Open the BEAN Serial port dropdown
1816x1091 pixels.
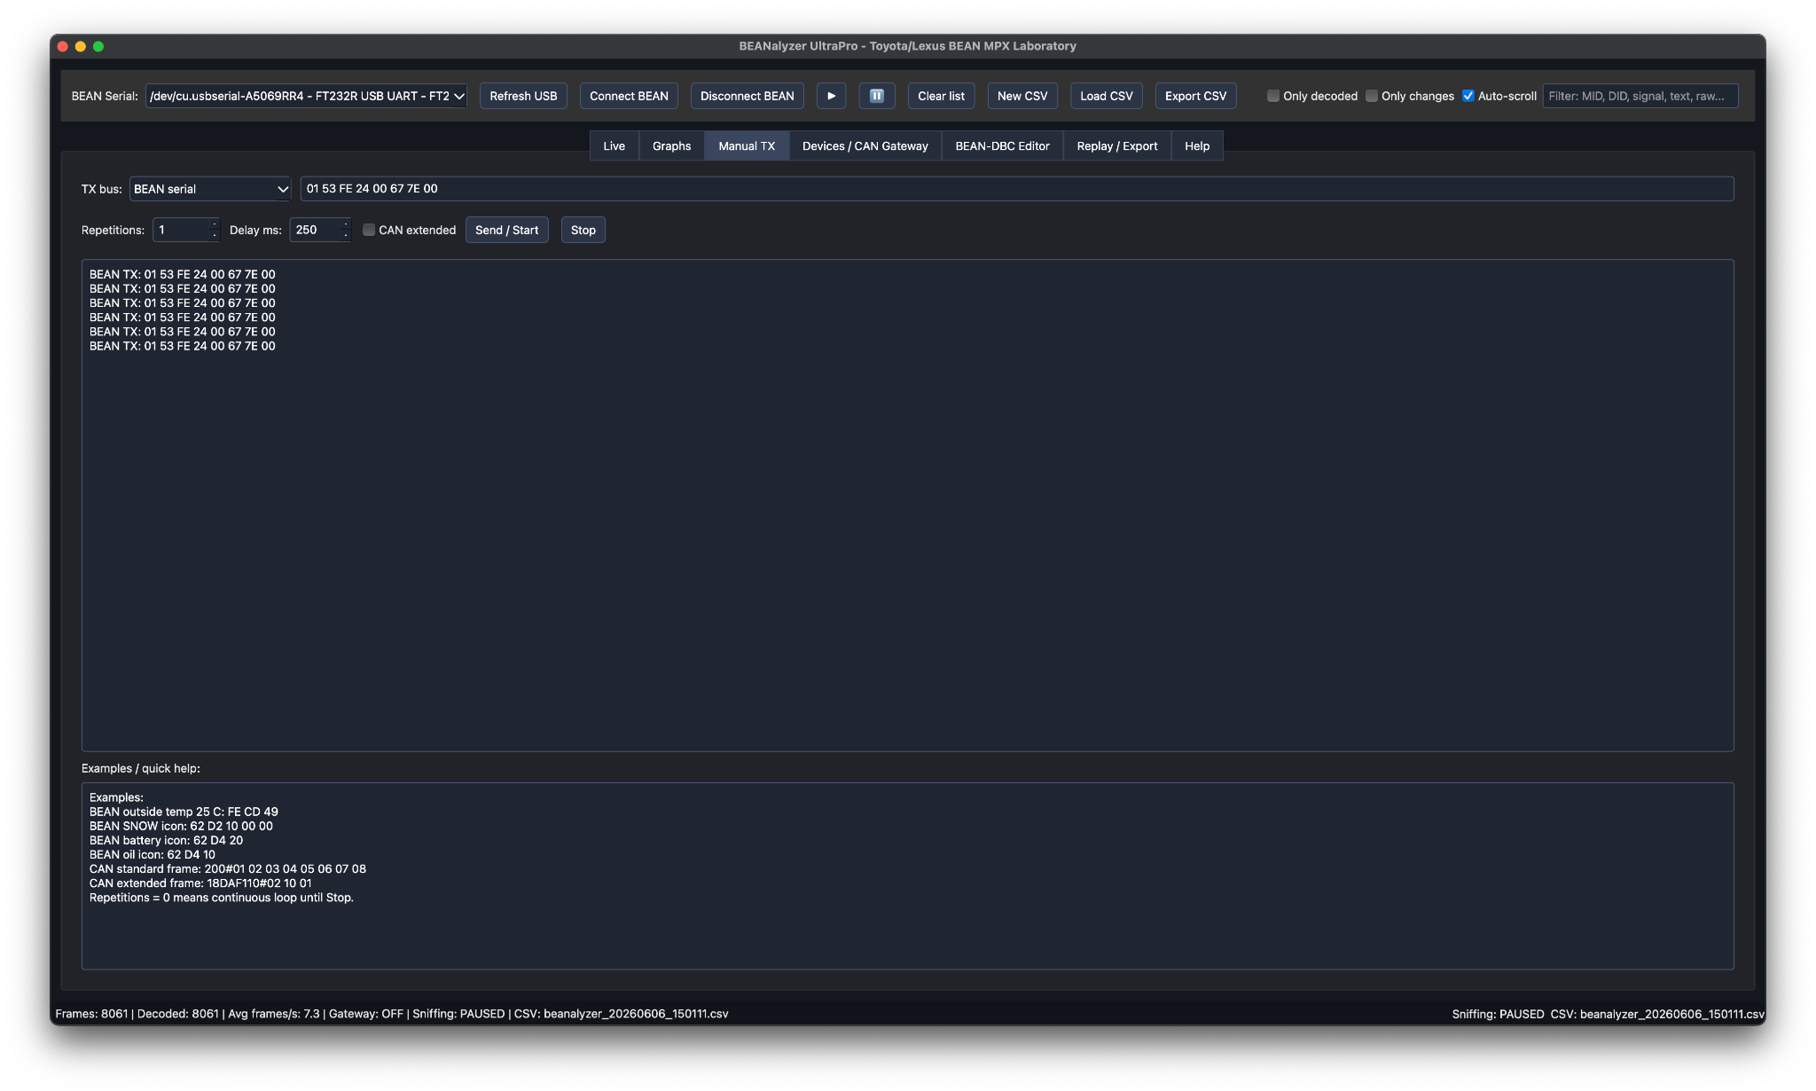[x=306, y=96]
